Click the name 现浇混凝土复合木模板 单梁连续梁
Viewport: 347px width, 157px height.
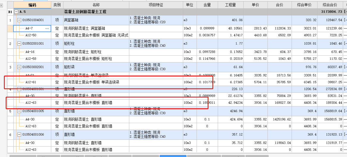click(92, 82)
